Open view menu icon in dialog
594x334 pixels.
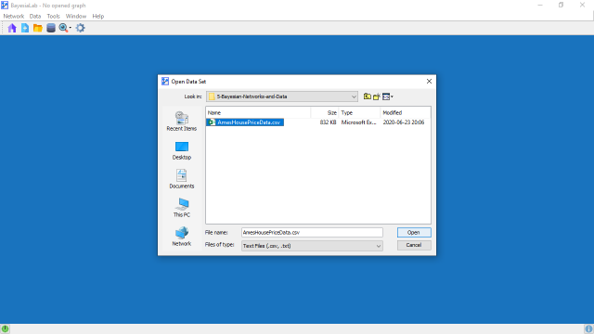click(387, 96)
